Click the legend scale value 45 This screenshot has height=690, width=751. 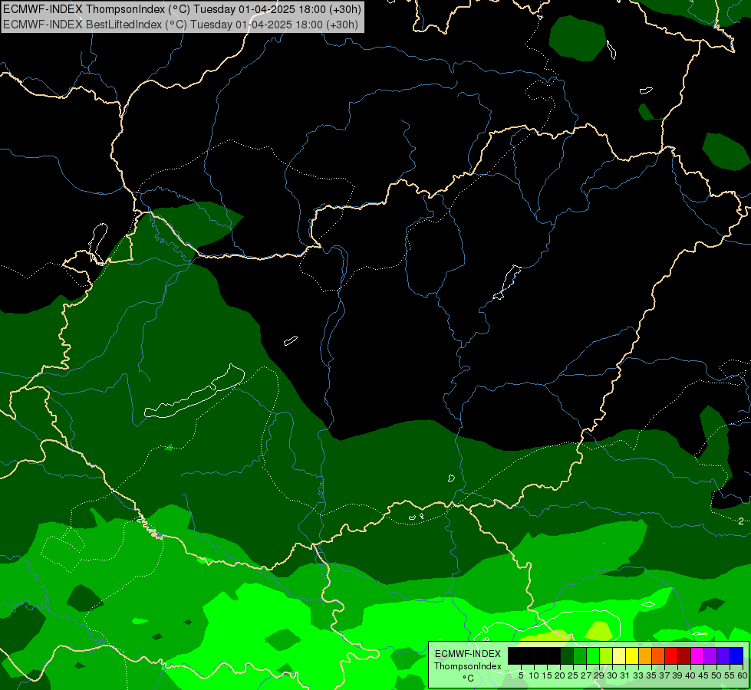pos(703,675)
